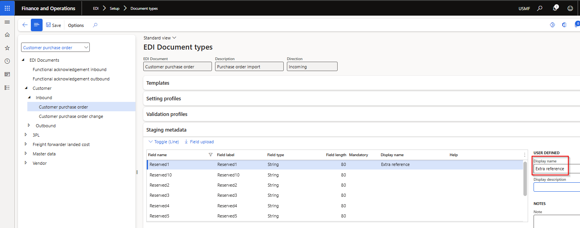Open Favorites via the star icon
Viewport: 580px width, 228px height.
pos(7,48)
